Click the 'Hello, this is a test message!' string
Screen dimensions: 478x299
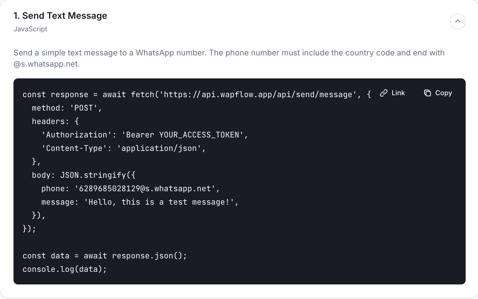pyautogui.click(x=159, y=202)
